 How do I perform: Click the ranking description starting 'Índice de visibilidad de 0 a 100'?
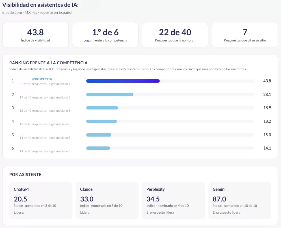pyautogui.click(x=128, y=69)
